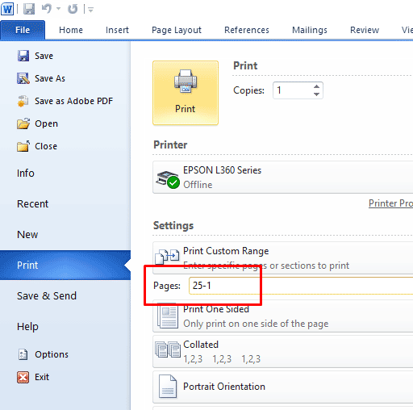
Task: Switch to the Home tab
Action: [x=71, y=30]
